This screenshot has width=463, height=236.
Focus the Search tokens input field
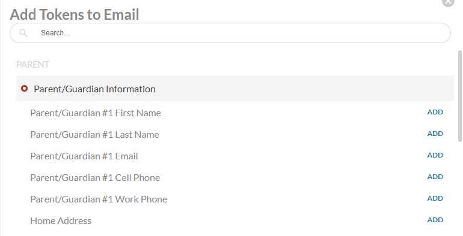(x=230, y=33)
